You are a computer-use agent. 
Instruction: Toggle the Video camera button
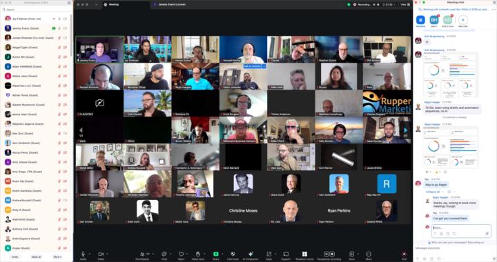[101, 254]
